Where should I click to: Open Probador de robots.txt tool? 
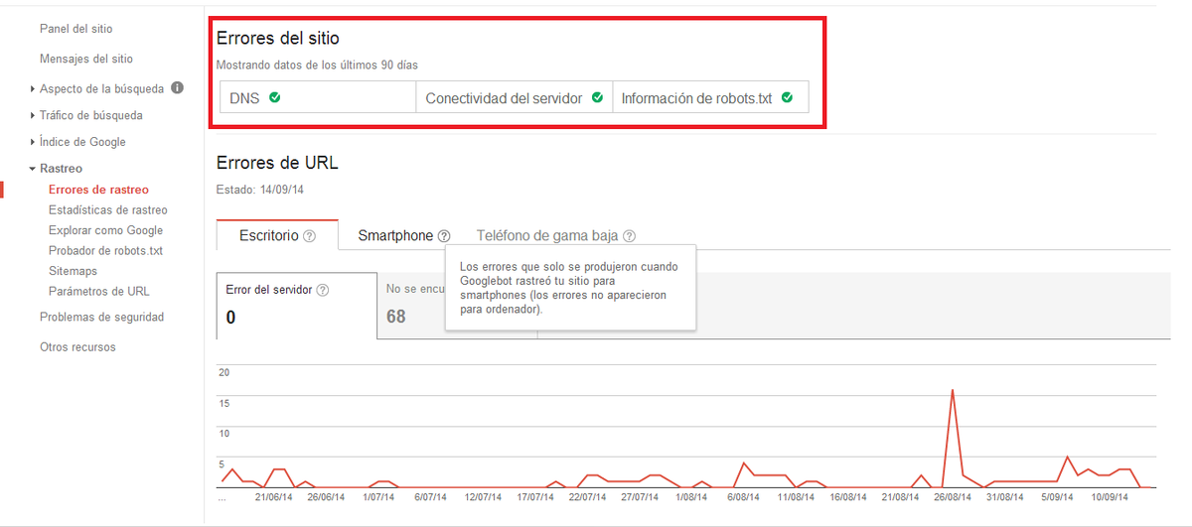(x=105, y=251)
